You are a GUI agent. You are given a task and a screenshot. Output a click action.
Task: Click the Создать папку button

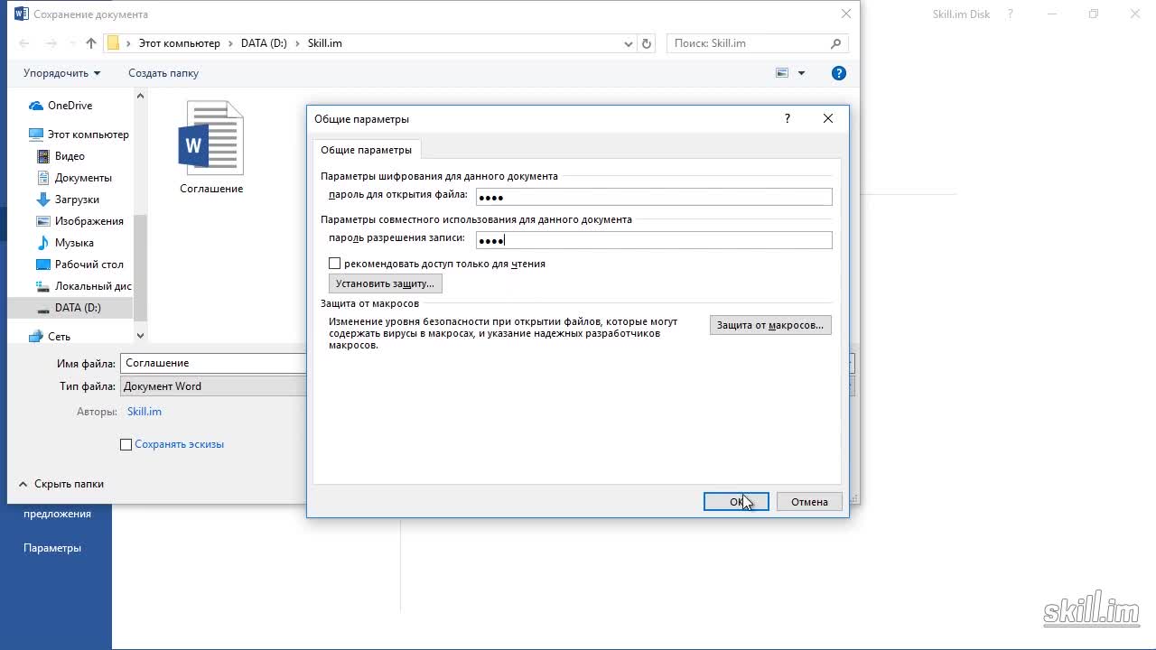pyautogui.click(x=163, y=73)
